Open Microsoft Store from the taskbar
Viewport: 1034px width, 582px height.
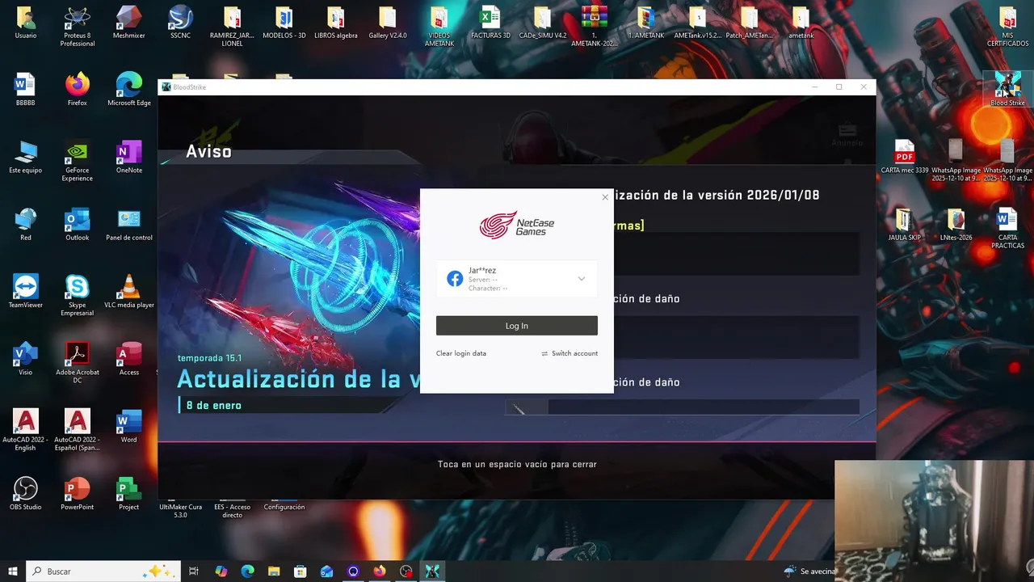click(301, 571)
